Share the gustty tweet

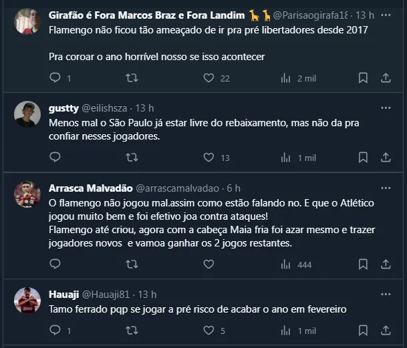pos(386,158)
